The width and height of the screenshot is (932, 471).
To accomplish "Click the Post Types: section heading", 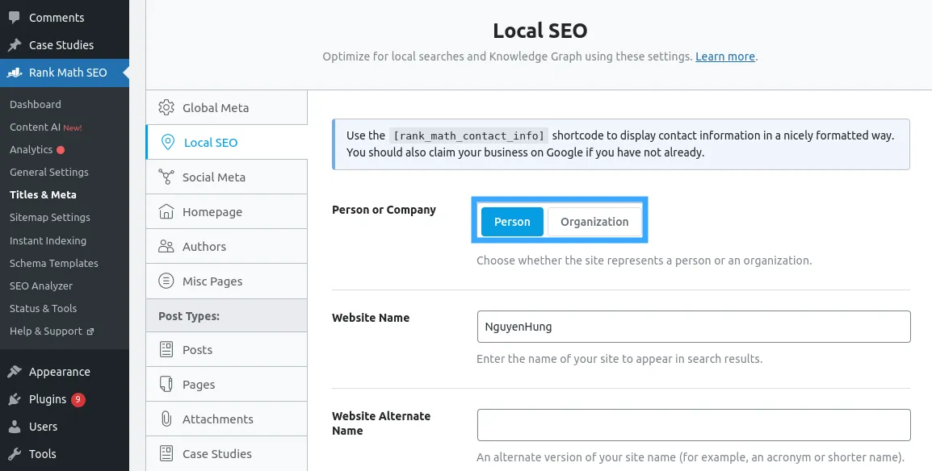I will 189,316.
